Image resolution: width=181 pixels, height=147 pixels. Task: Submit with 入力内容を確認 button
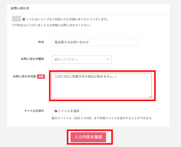tap(88, 137)
